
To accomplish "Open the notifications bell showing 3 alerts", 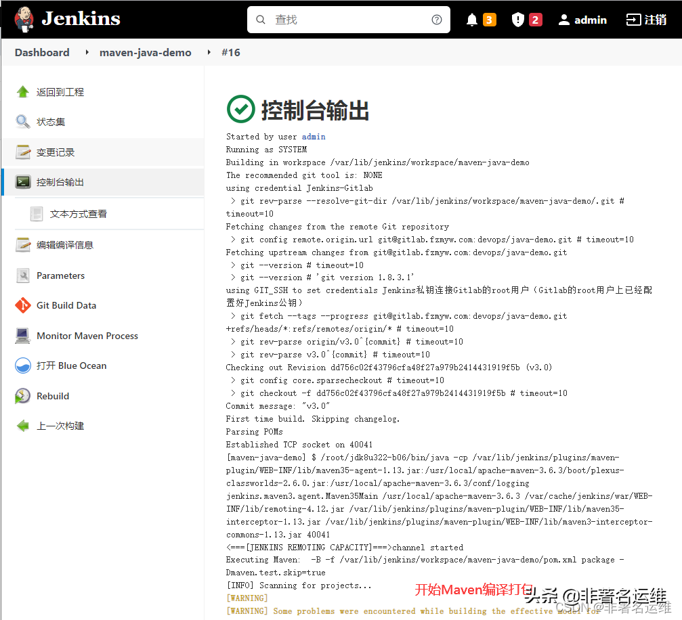I will click(480, 19).
